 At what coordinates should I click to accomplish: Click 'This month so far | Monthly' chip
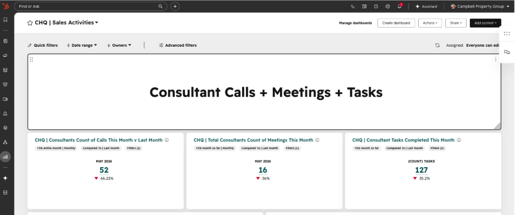215,148
